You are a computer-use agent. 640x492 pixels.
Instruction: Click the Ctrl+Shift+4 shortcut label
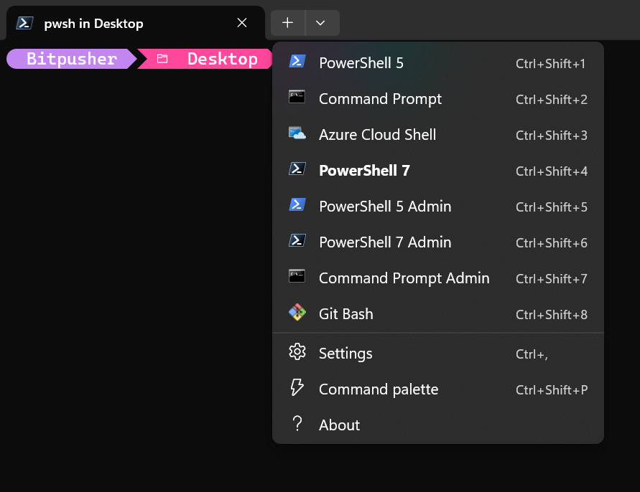click(552, 171)
